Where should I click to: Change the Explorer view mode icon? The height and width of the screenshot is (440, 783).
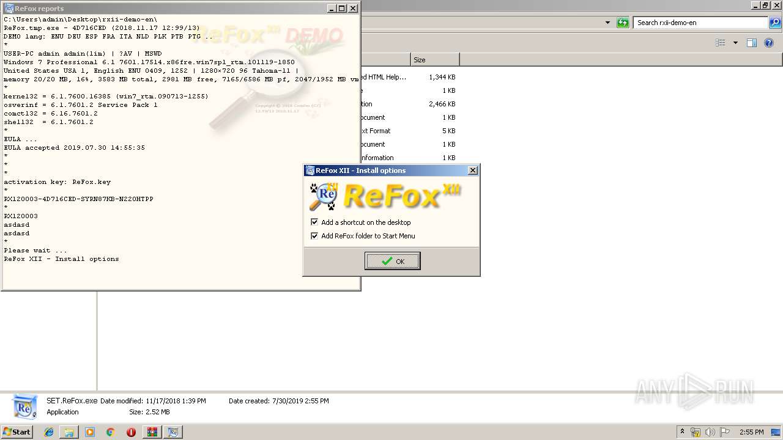721,43
